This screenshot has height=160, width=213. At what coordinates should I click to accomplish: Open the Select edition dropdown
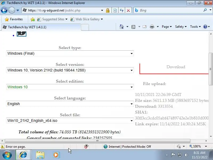(70, 87)
